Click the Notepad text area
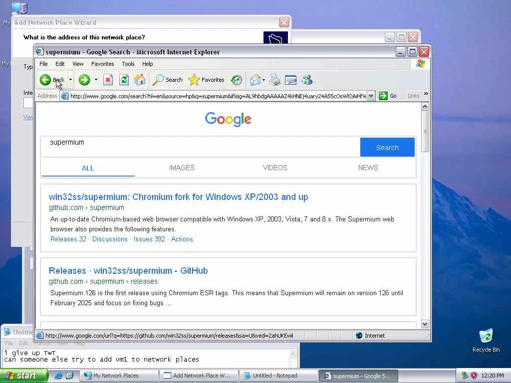 point(146,358)
